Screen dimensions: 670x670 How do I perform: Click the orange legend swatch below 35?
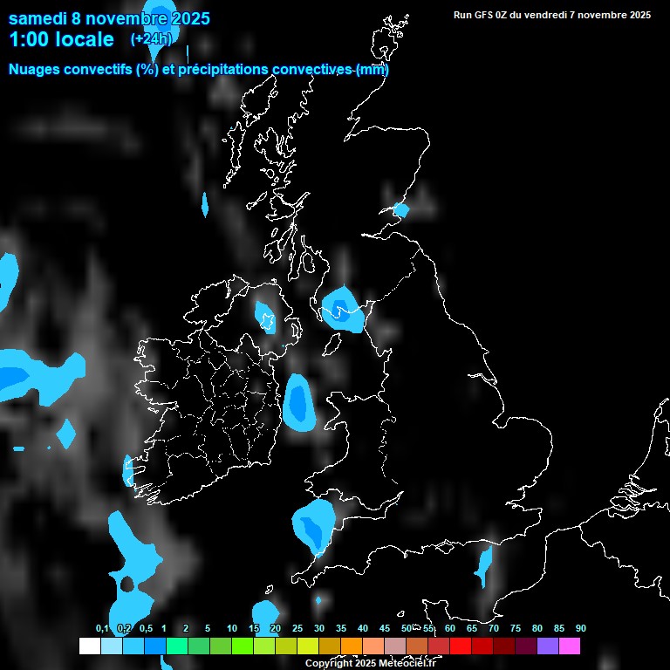coord(352,646)
